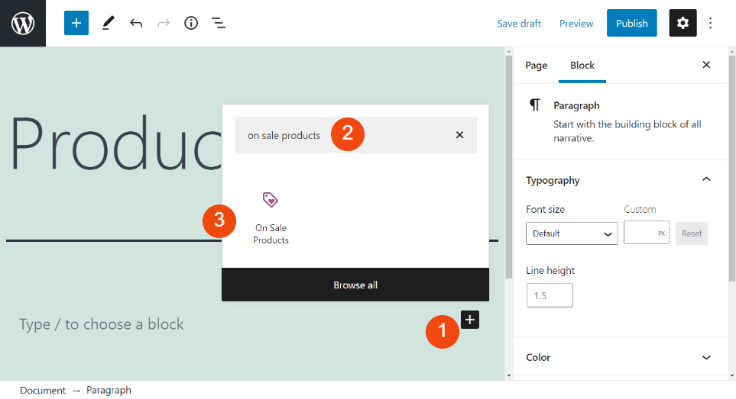Open the three-dot Options menu
The image size is (736, 399).
711,23
